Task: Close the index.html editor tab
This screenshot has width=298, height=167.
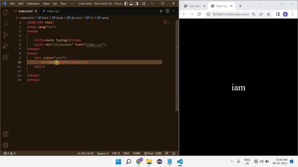Action: click(36, 11)
